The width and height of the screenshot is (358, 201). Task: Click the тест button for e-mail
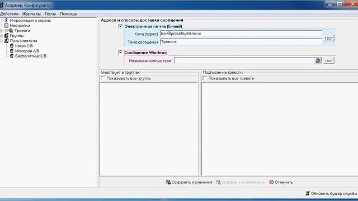click(x=328, y=38)
